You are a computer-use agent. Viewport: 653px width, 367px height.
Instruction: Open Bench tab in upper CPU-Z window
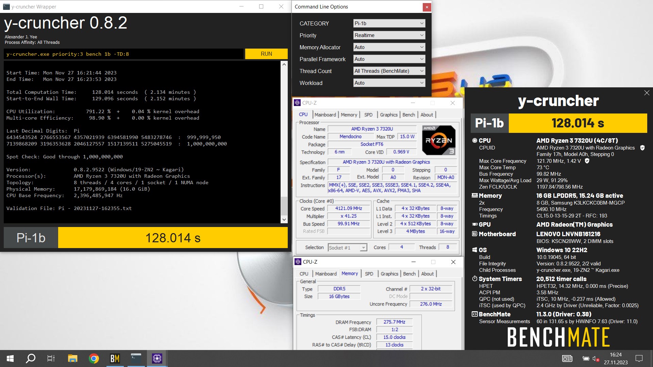[x=409, y=115]
